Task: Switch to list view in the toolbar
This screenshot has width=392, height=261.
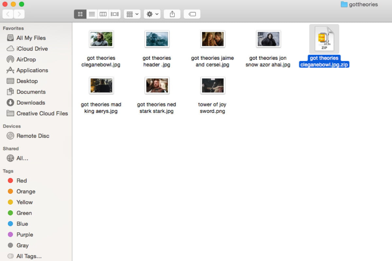Action: click(92, 14)
